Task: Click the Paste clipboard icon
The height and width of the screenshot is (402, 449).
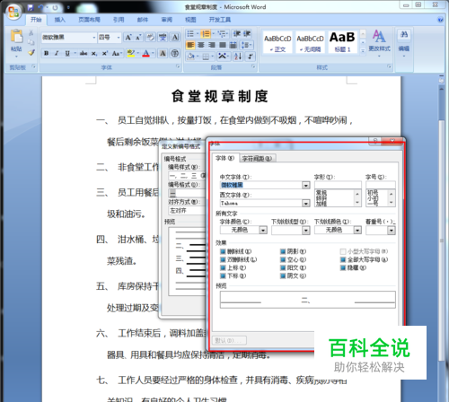Action: point(16,36)
